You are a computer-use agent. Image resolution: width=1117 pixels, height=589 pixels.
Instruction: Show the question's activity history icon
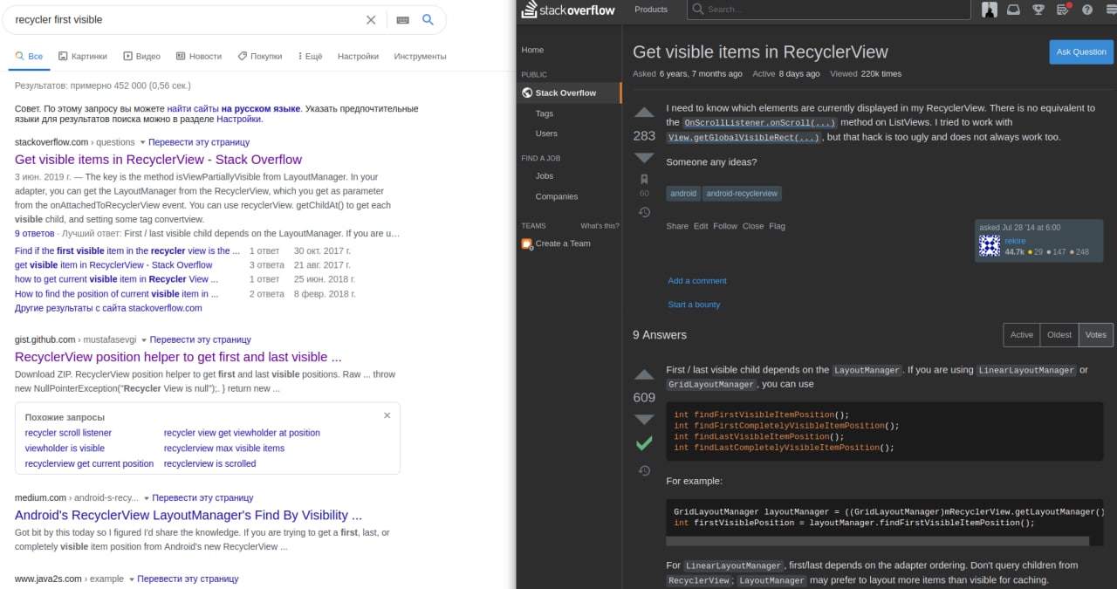644,212
